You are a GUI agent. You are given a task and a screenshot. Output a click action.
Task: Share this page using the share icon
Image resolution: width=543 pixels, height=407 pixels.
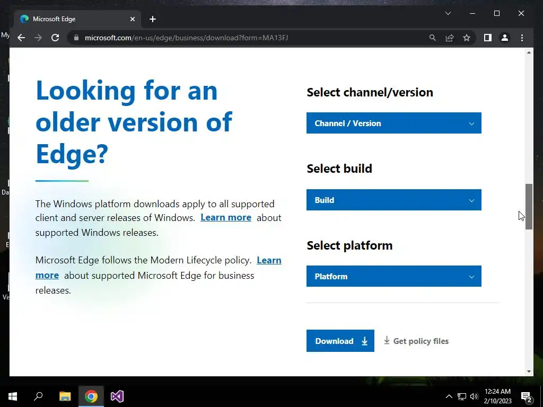click(450, 38)
